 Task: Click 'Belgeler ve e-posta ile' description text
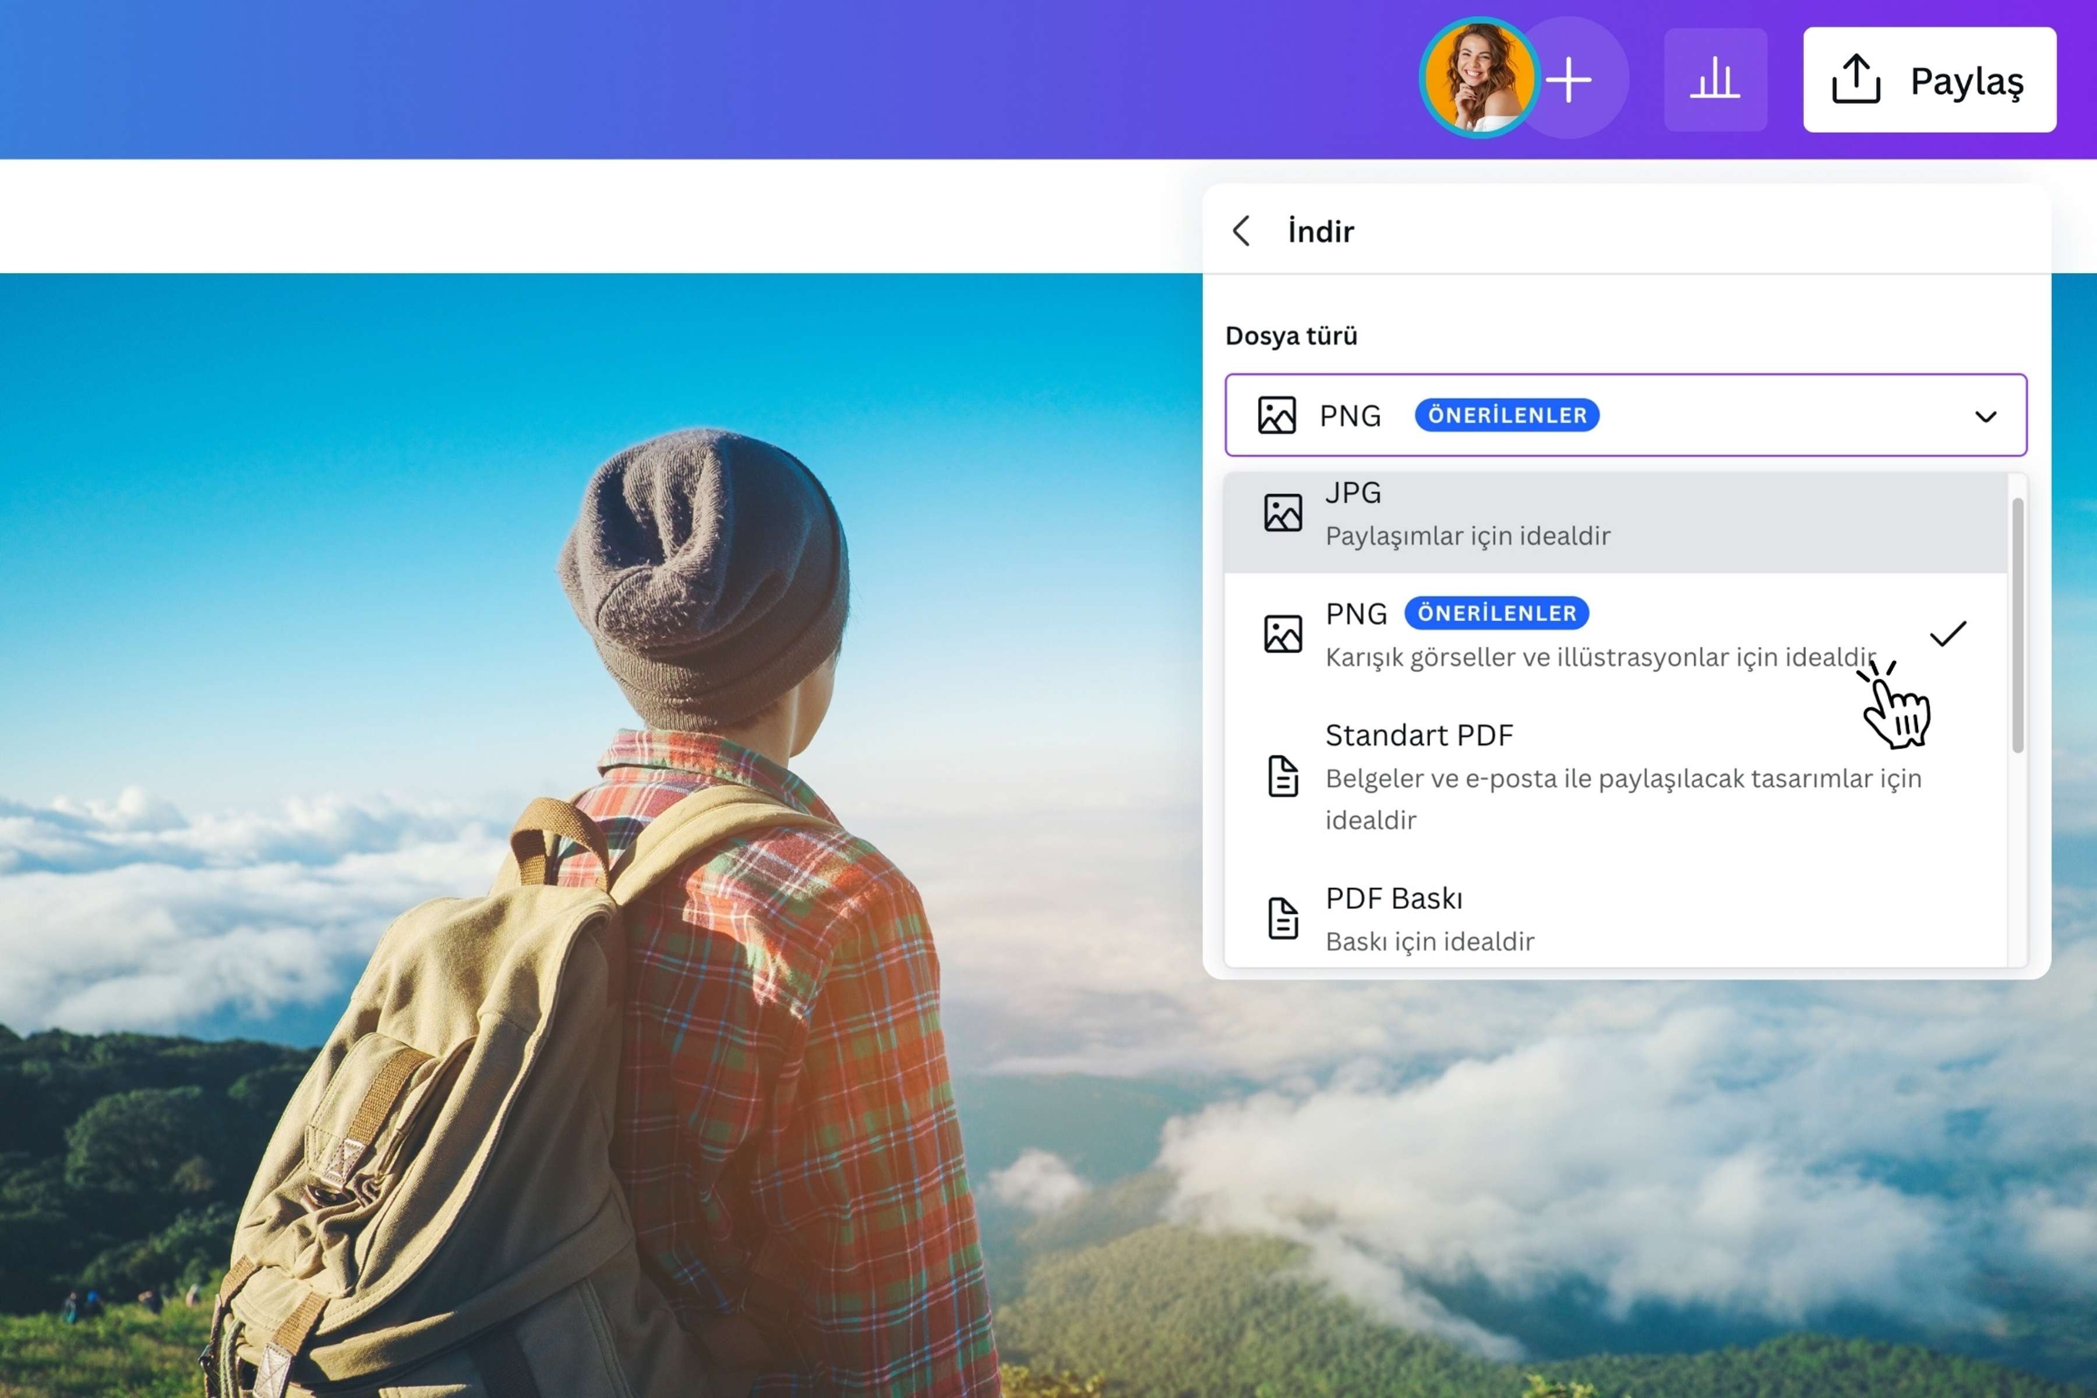pos(1623,799)
